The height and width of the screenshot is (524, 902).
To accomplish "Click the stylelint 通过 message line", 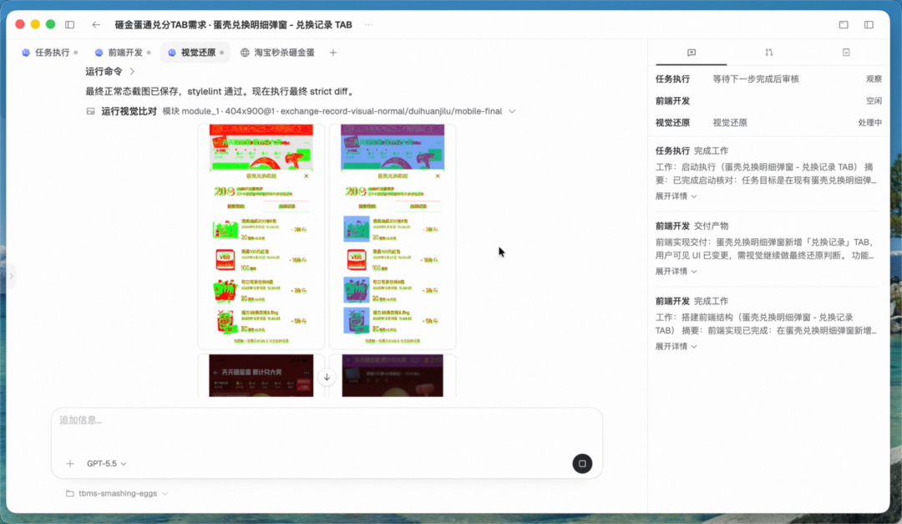I will [220, 92].
